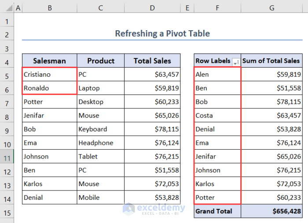This screenshot has width=308, height=223.
Task: Select the $65,026 cell in Total Sales column
Action: [x=152, y=115]
